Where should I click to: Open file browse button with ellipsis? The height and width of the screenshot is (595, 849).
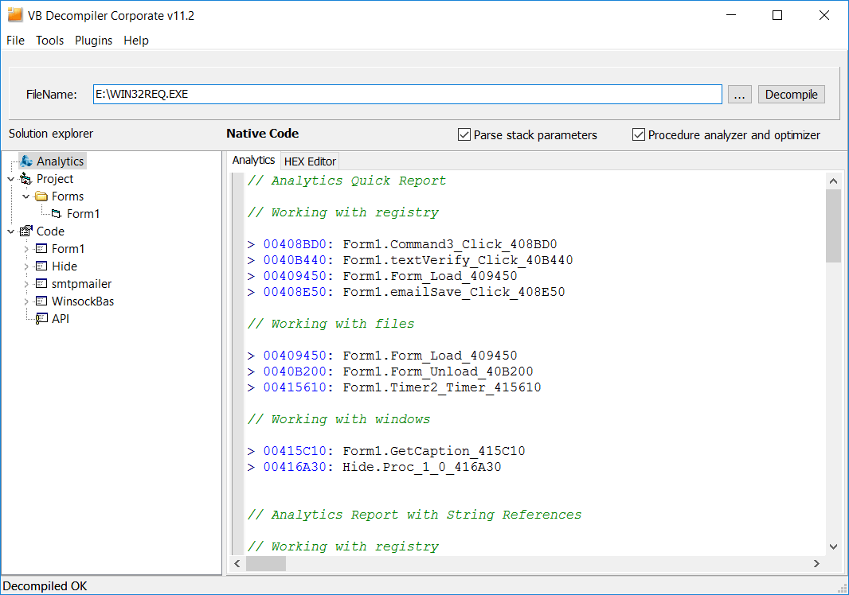point(740,94)
